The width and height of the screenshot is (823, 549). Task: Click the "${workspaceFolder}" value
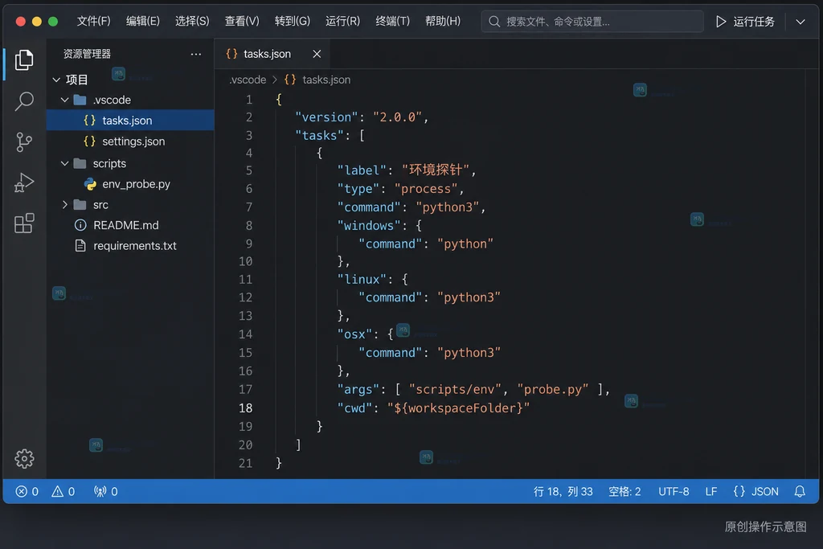tap(458, 408)
